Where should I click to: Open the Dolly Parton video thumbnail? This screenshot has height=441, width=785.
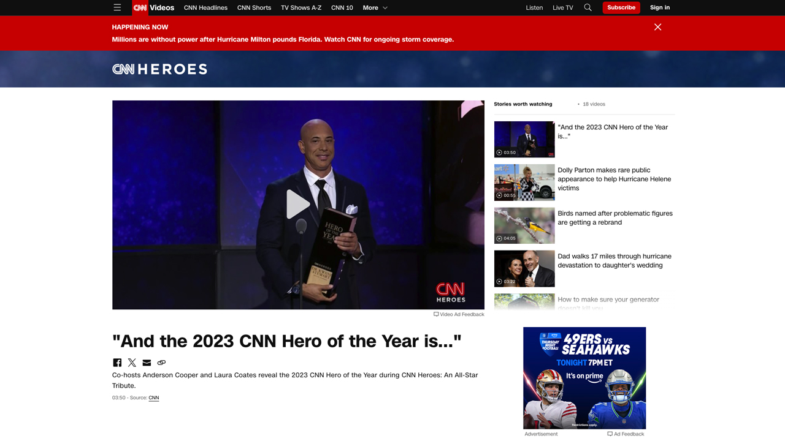(524, 183)
